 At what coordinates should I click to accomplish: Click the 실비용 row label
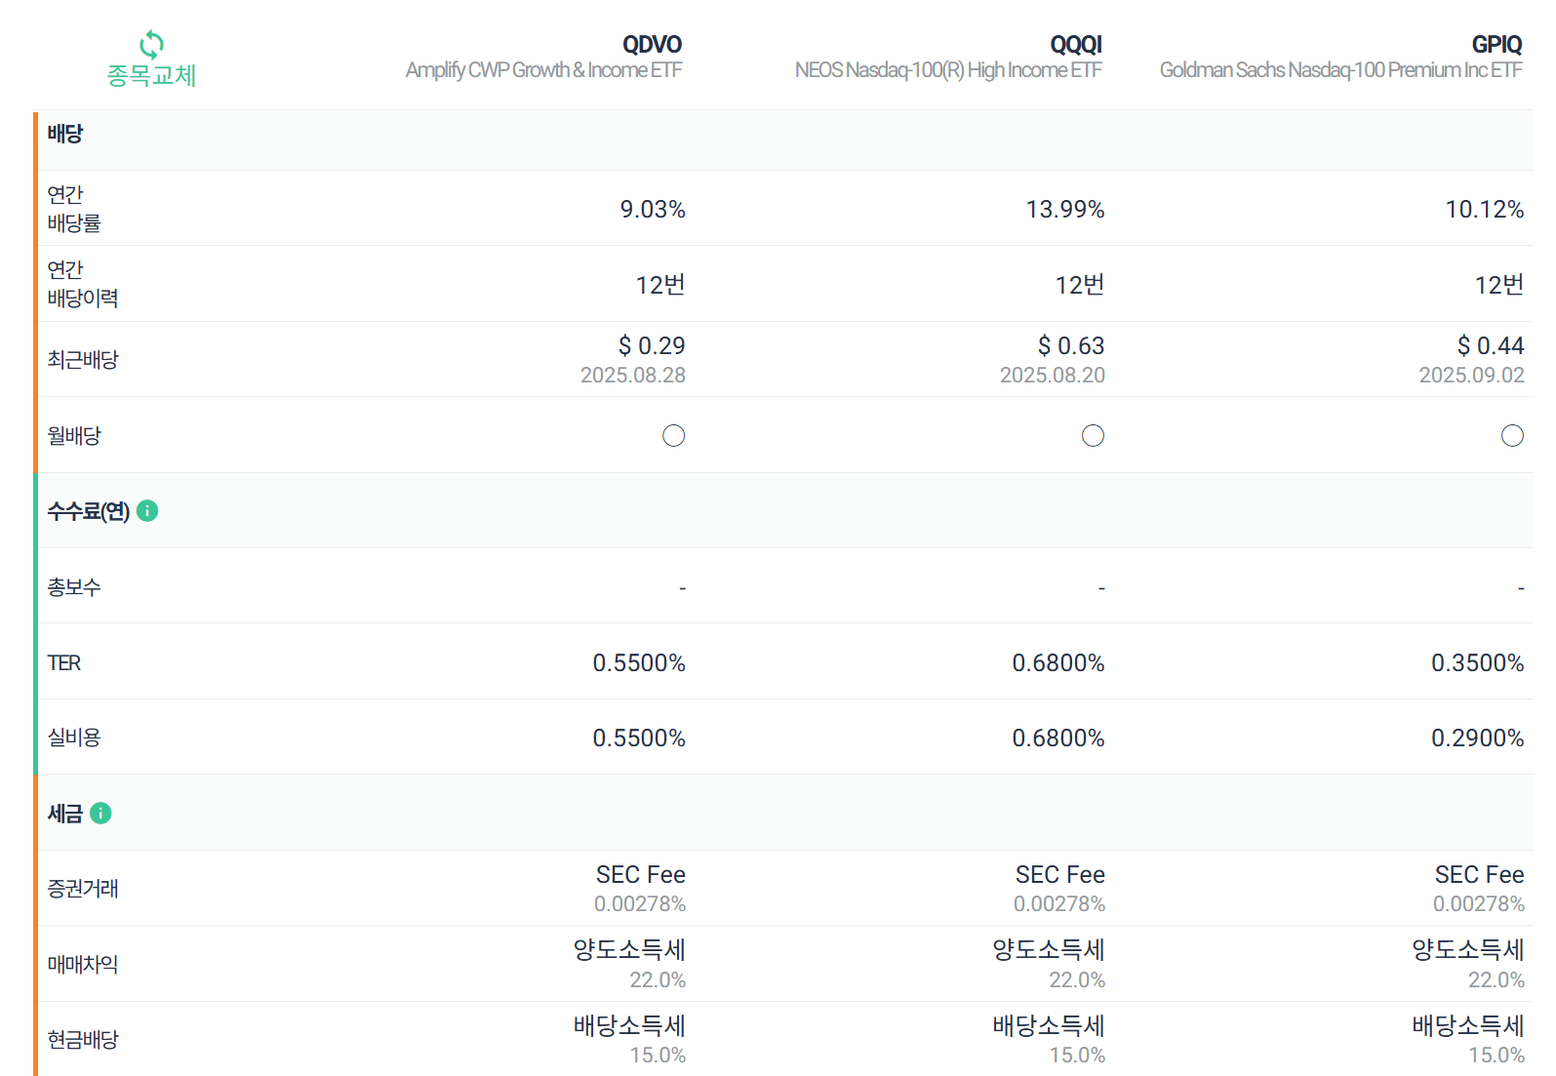(x=74, y=737)
